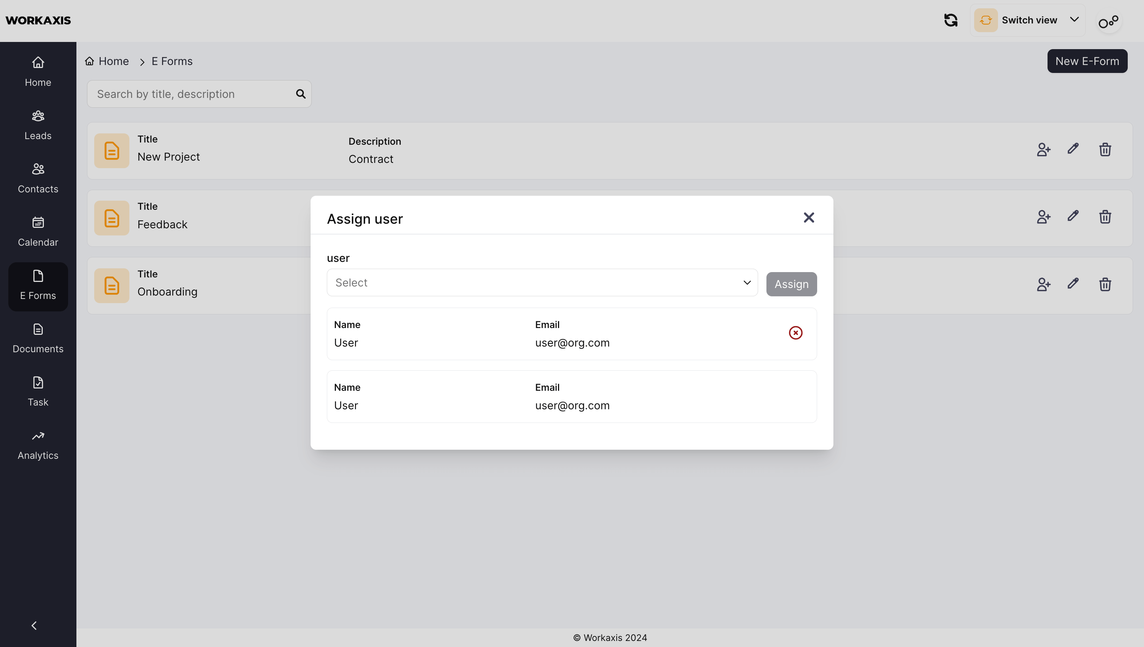
Task: Focus the search by title field
Action: pos(191,94)
